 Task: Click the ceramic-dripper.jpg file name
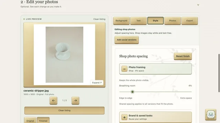36,91
